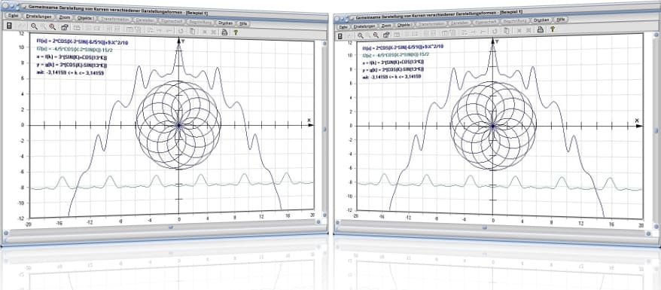The image size is (661, 290).
Task: Click the y = g(k) formula label in left plot
Action: pos(72,65)
